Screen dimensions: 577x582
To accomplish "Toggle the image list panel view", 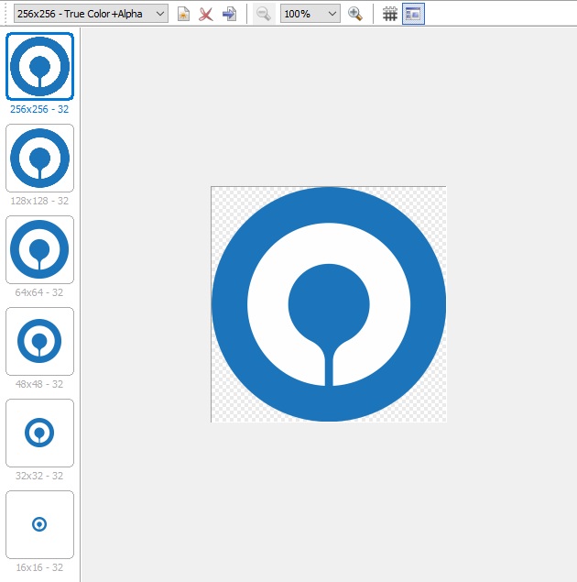I will pyautogui.click(x=412, y=14).
